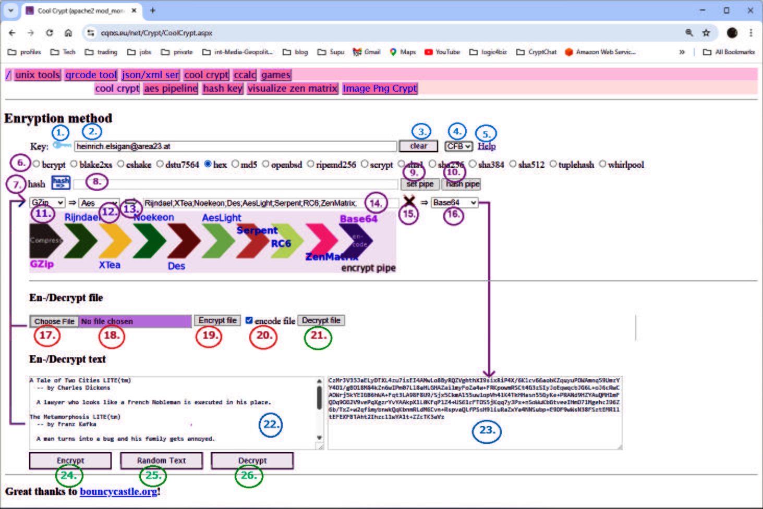Image resolution: width=763 pixels, height=509 pixels.
Task: Open the games menu item
Action: click(276, 75)
